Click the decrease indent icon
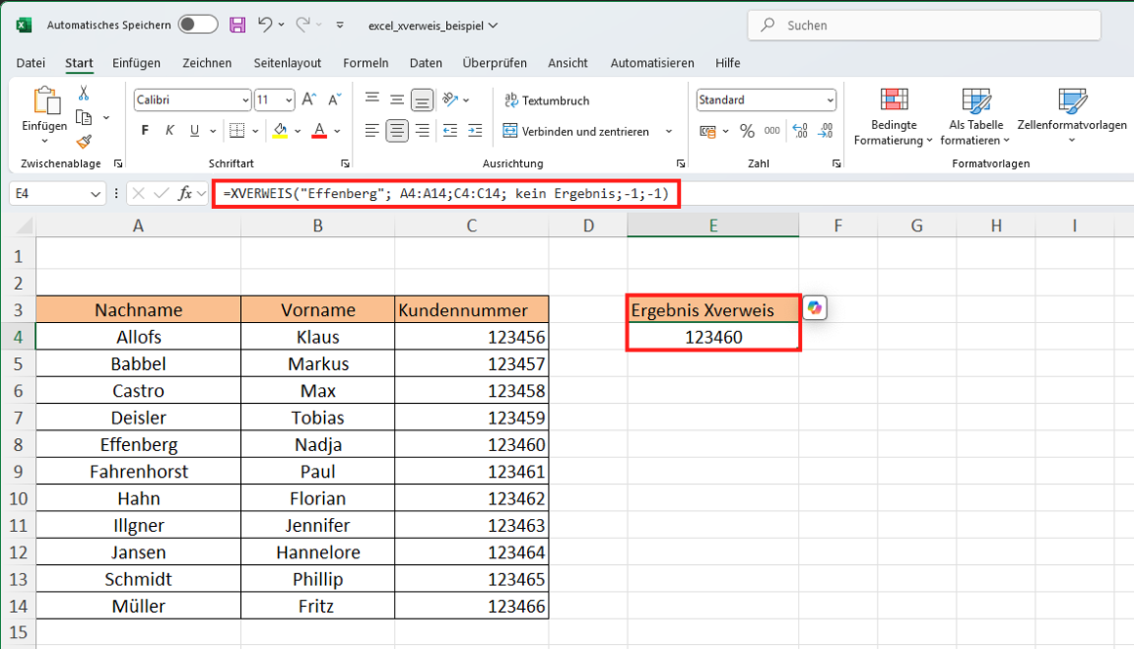 (x=450, y=131)
